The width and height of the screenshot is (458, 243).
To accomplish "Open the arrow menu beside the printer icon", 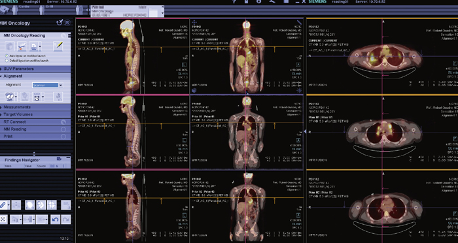I will click(40, 46).
